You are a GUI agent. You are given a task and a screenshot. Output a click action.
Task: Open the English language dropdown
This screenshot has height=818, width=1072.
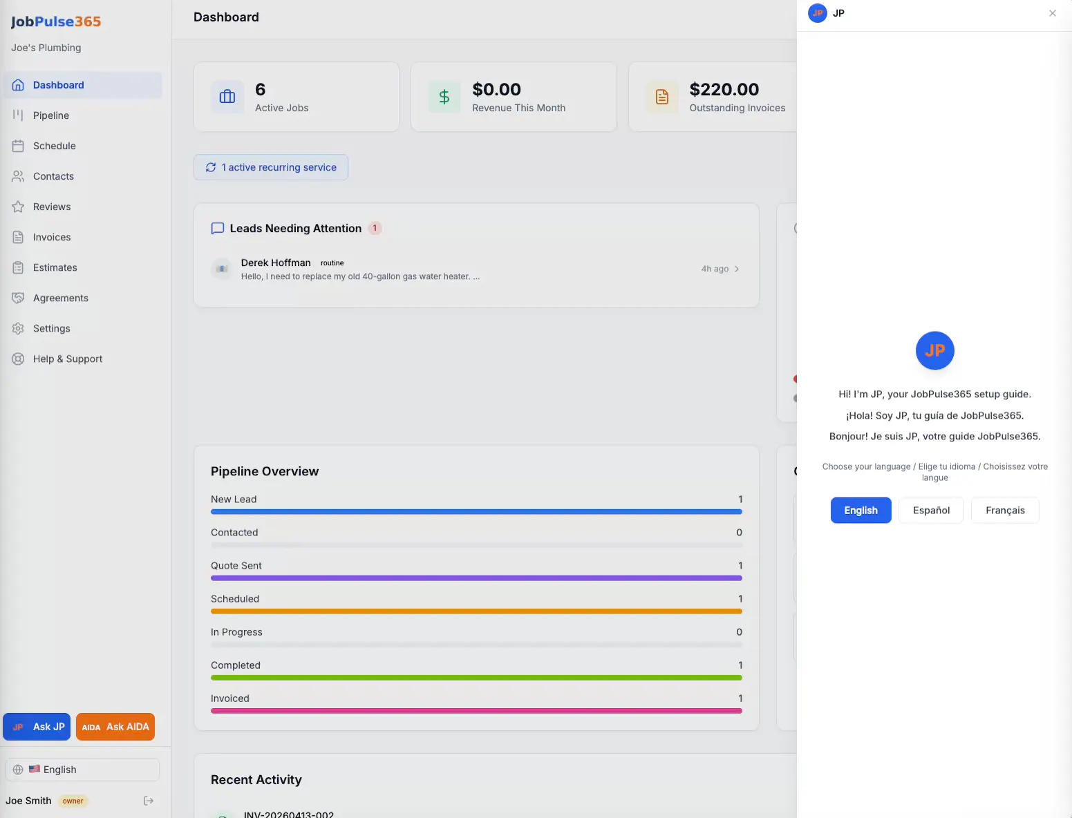(82, 770)
